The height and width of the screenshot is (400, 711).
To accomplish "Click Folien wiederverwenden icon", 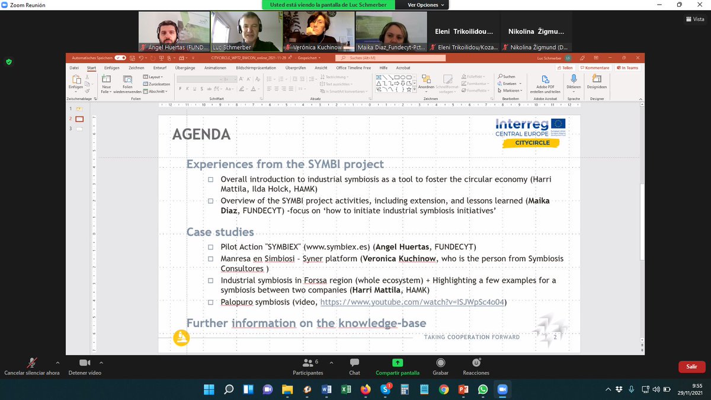I will pyautogui.click(x=127, y=79).
